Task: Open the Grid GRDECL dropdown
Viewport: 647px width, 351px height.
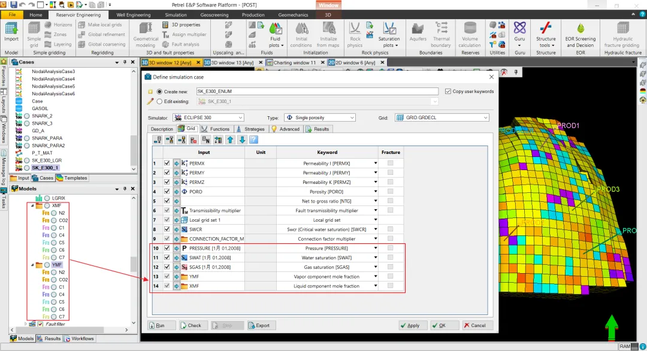Action: tap(442, 117)
